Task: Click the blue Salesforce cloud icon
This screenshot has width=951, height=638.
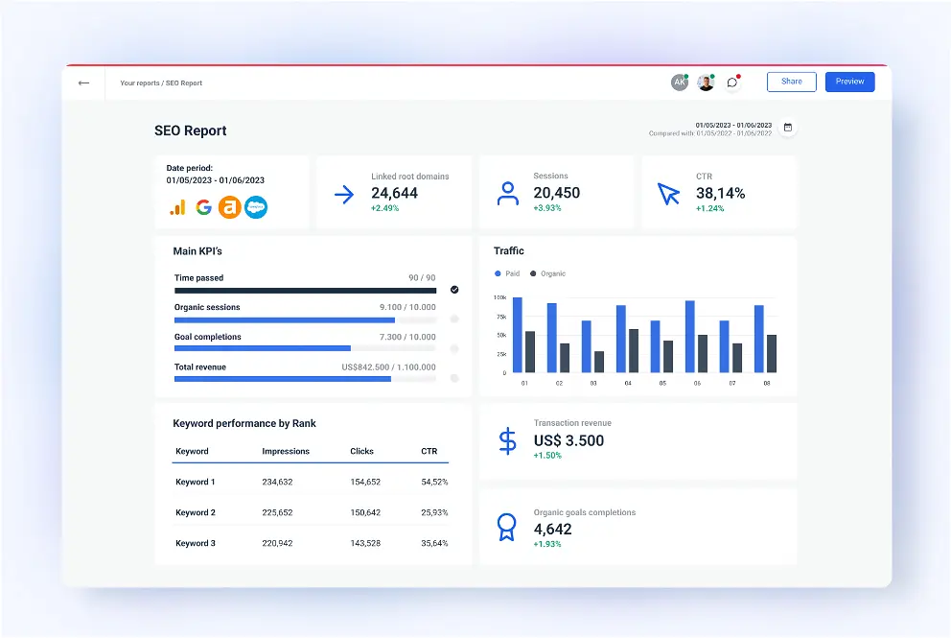Action: (255, 207)
